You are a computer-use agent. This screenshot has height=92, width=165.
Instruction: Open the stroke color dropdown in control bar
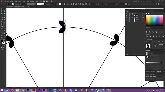14,4
